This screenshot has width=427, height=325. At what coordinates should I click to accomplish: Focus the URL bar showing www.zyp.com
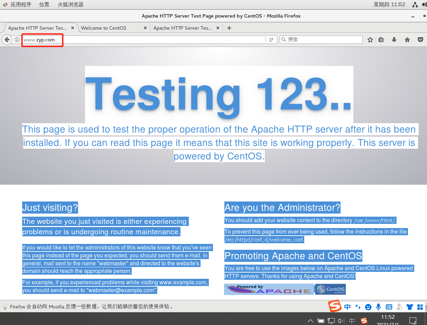click(144, 40)
